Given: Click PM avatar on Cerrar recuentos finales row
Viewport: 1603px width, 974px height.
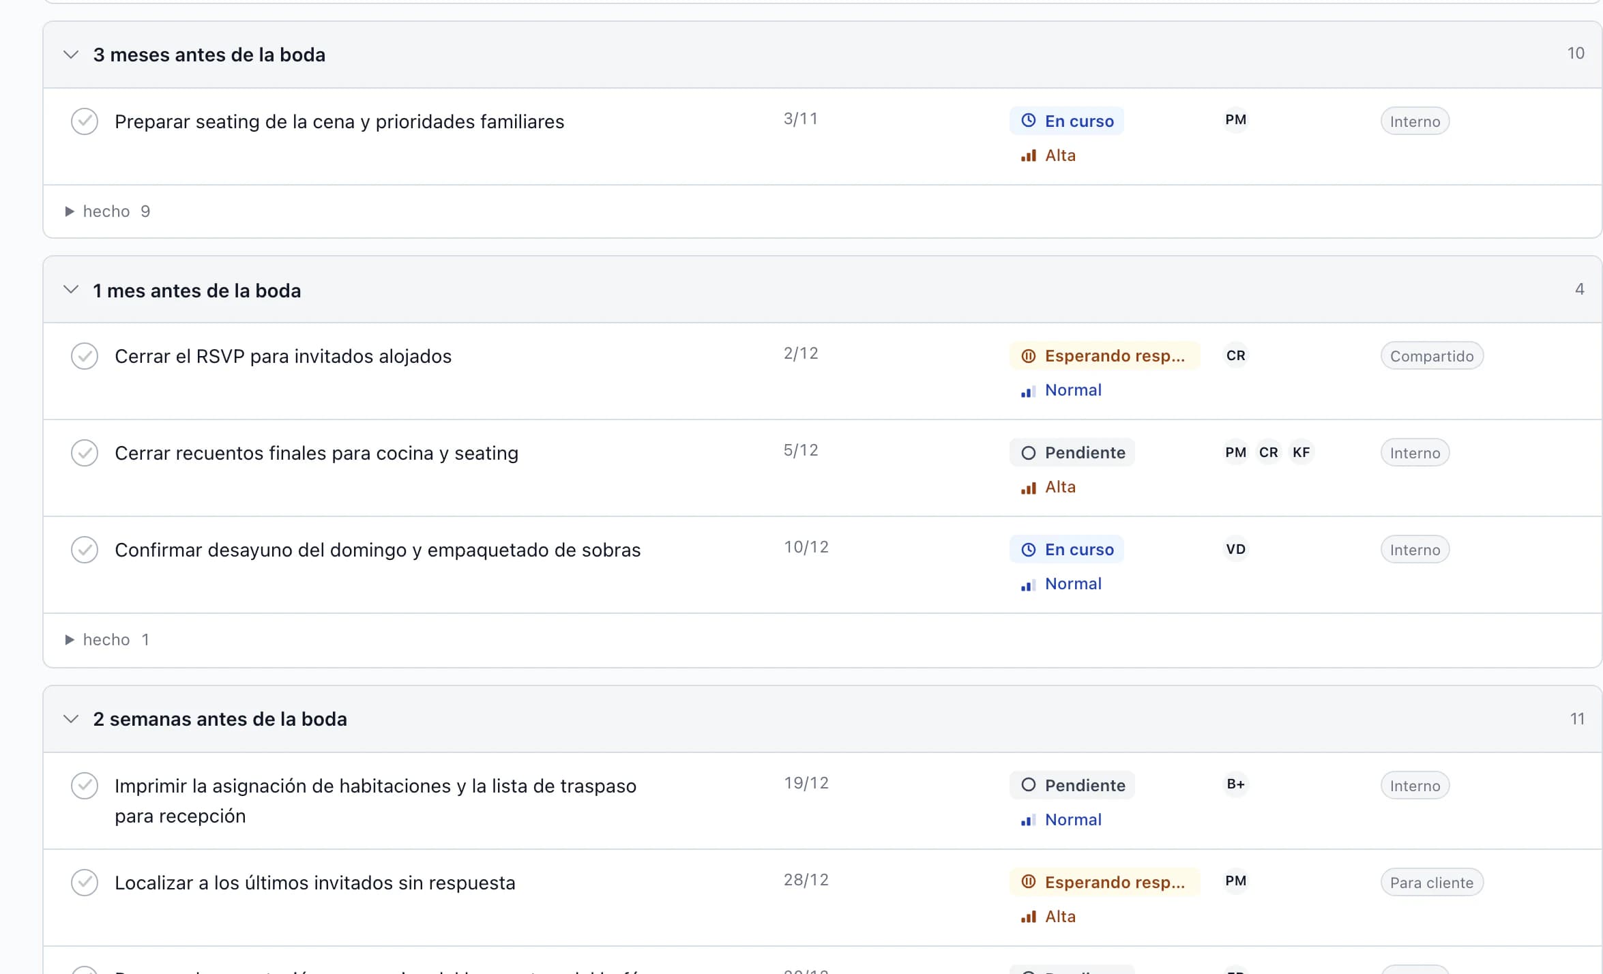Looking at the screenshot, I should pyautogui.click(x=1235, y=452).
